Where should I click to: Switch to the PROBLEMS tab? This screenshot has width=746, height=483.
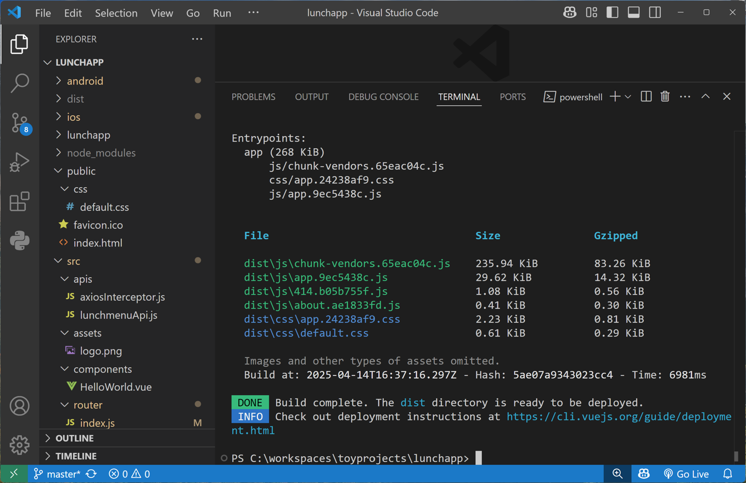[254, 97]
